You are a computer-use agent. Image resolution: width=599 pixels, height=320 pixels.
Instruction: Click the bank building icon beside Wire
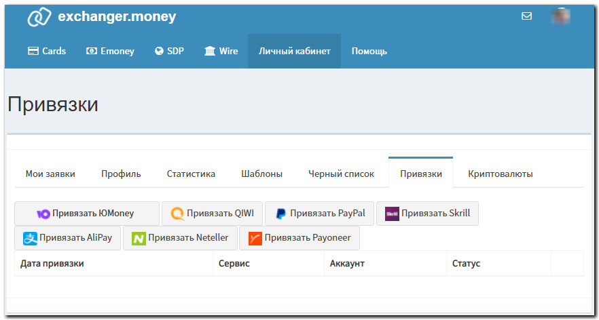[210, 51]
